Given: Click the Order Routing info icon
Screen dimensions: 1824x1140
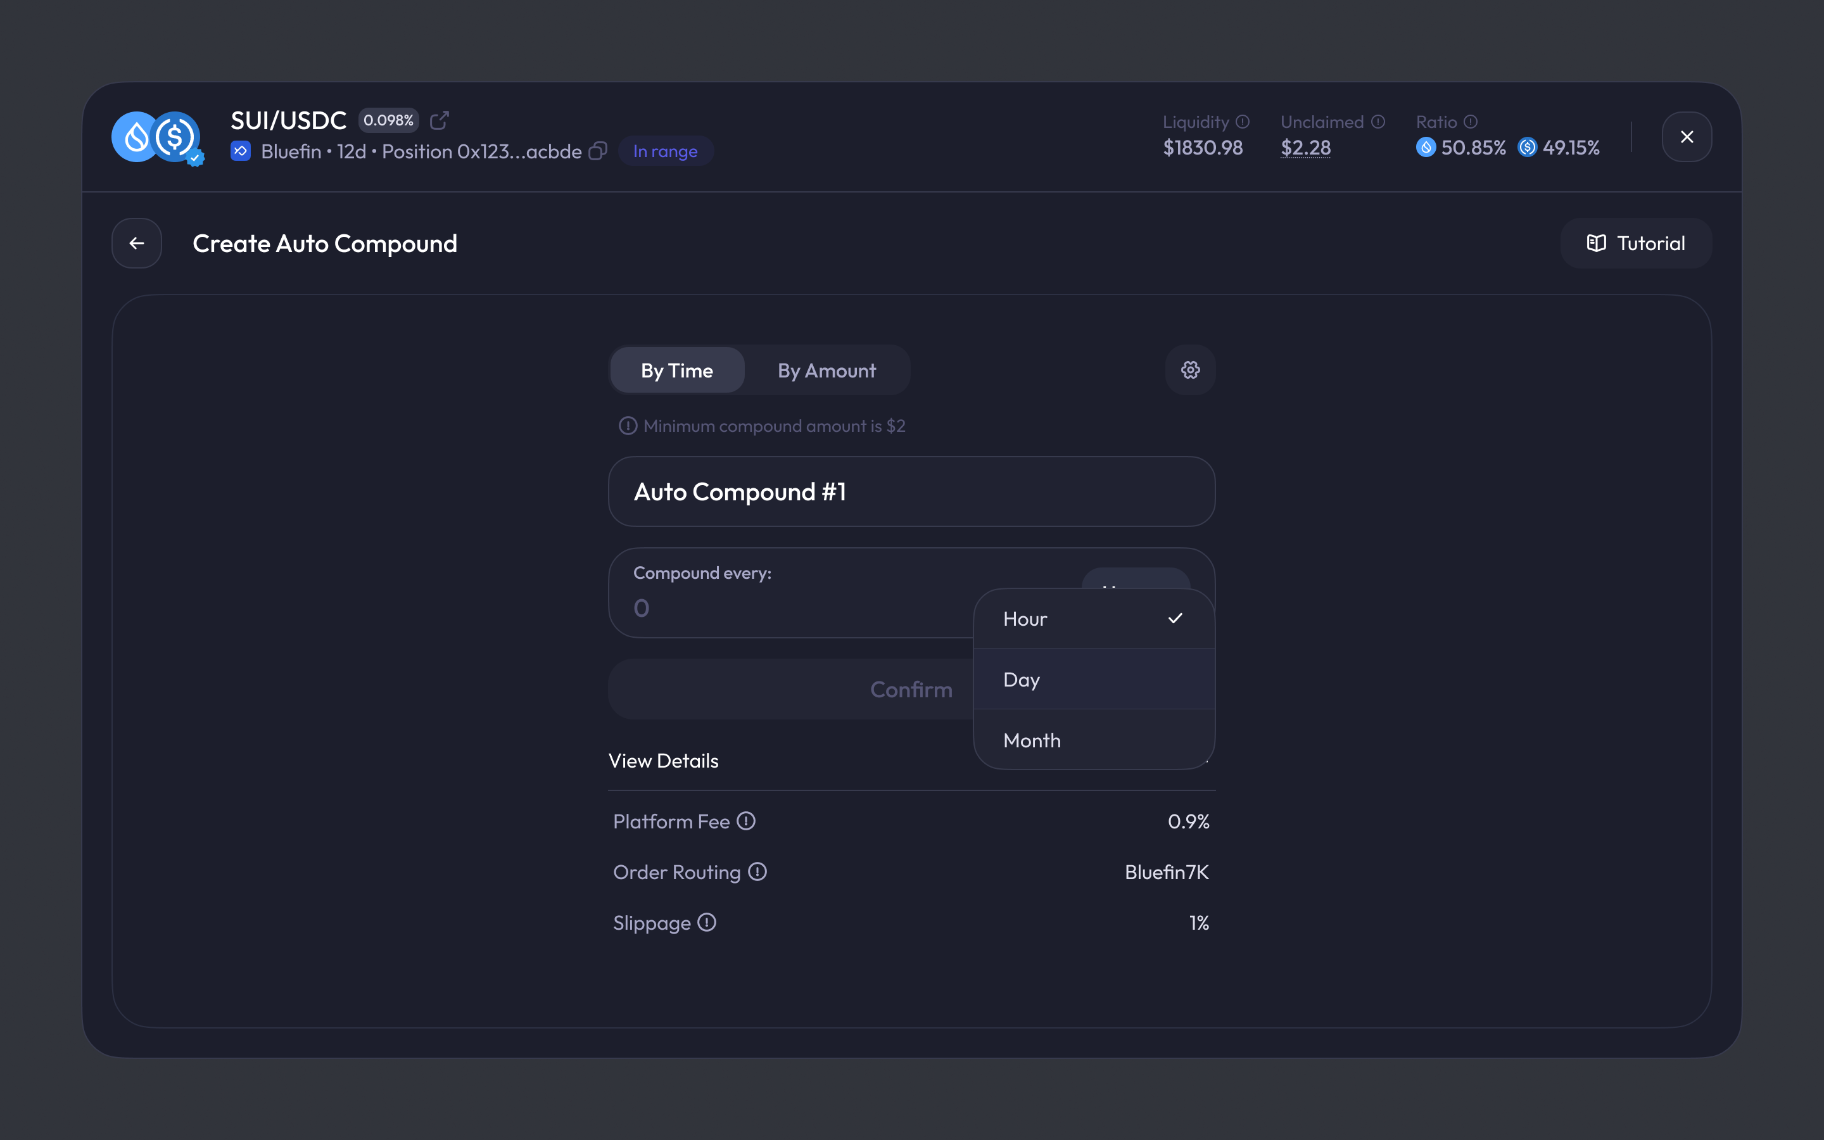Looking at the screenshot, I should [757, 872].
